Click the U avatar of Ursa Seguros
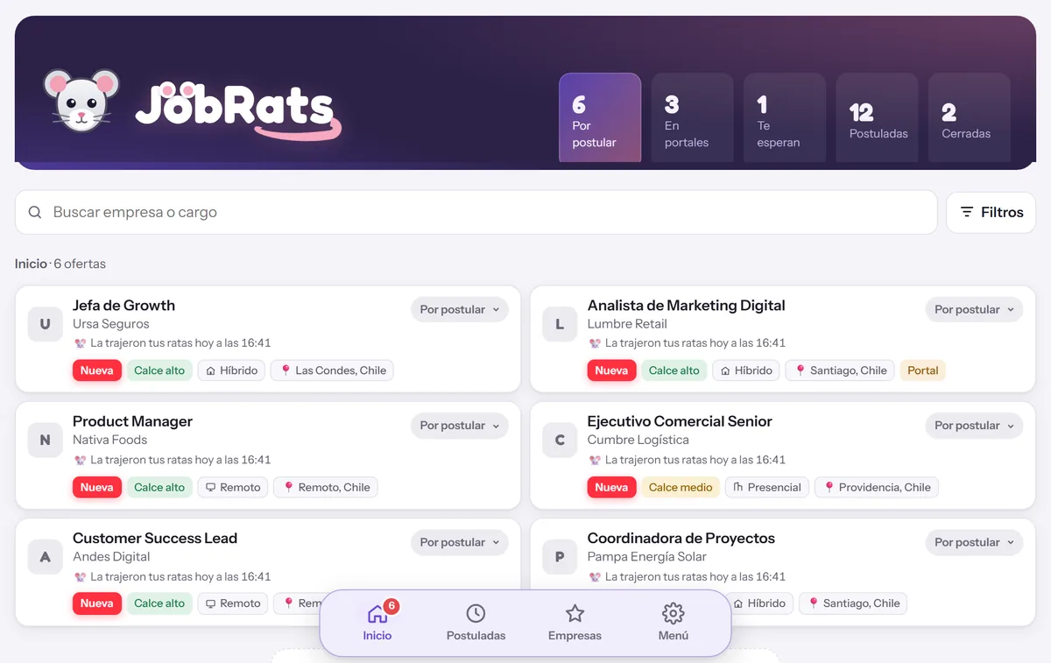Viewport: 1051px width, 663px height. pyautogui.click(x=46, y=324)
